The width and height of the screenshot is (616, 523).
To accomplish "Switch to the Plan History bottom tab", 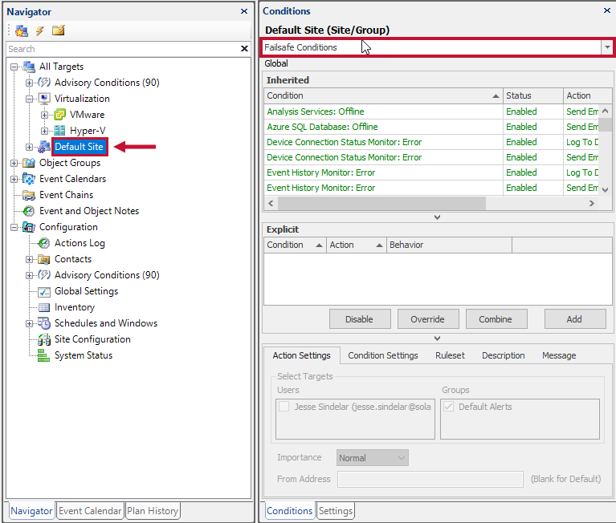I will pyautogui.click(x=153, y=511).
